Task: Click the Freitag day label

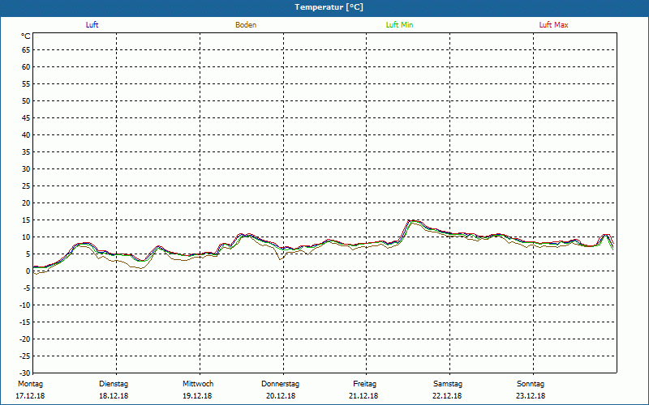Action: pos(364,384)
